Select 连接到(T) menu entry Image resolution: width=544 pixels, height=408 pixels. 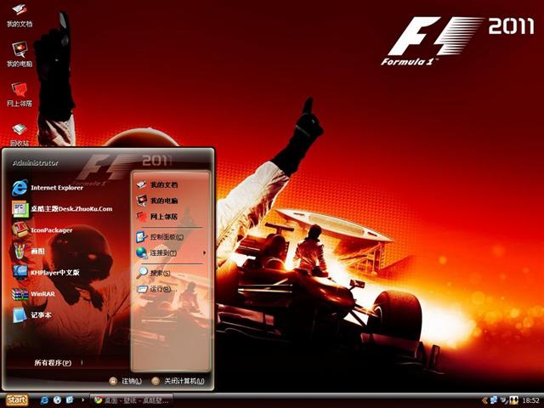click(156, 253)
